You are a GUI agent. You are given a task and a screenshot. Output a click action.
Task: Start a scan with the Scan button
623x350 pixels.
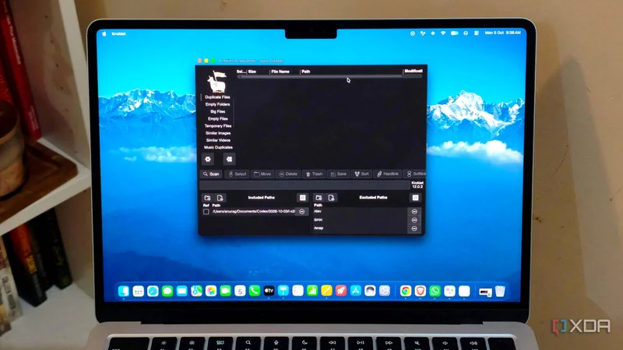pyautogui.click(x=211, y=173)
